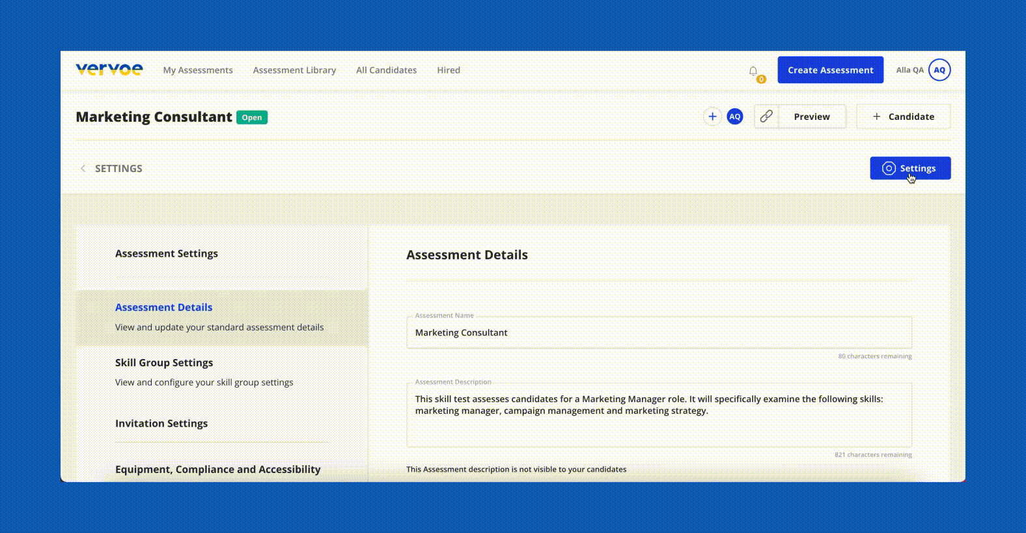
Task: Open Skill Group Settings section
Action: tap(222, 372)
